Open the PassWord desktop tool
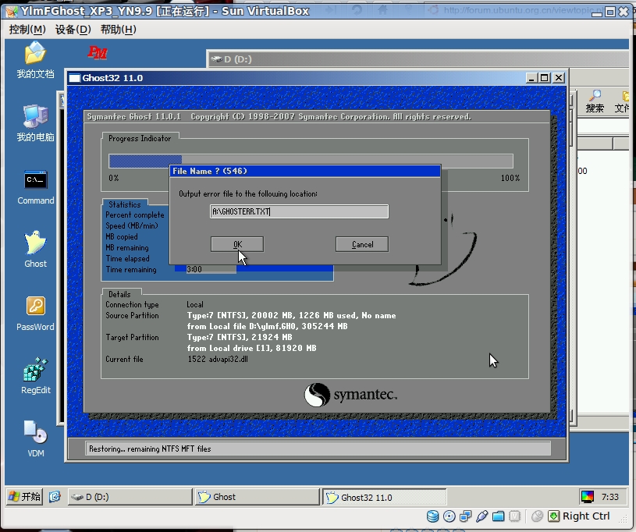This screenshot has height=532, width=636. coord(35,313)
